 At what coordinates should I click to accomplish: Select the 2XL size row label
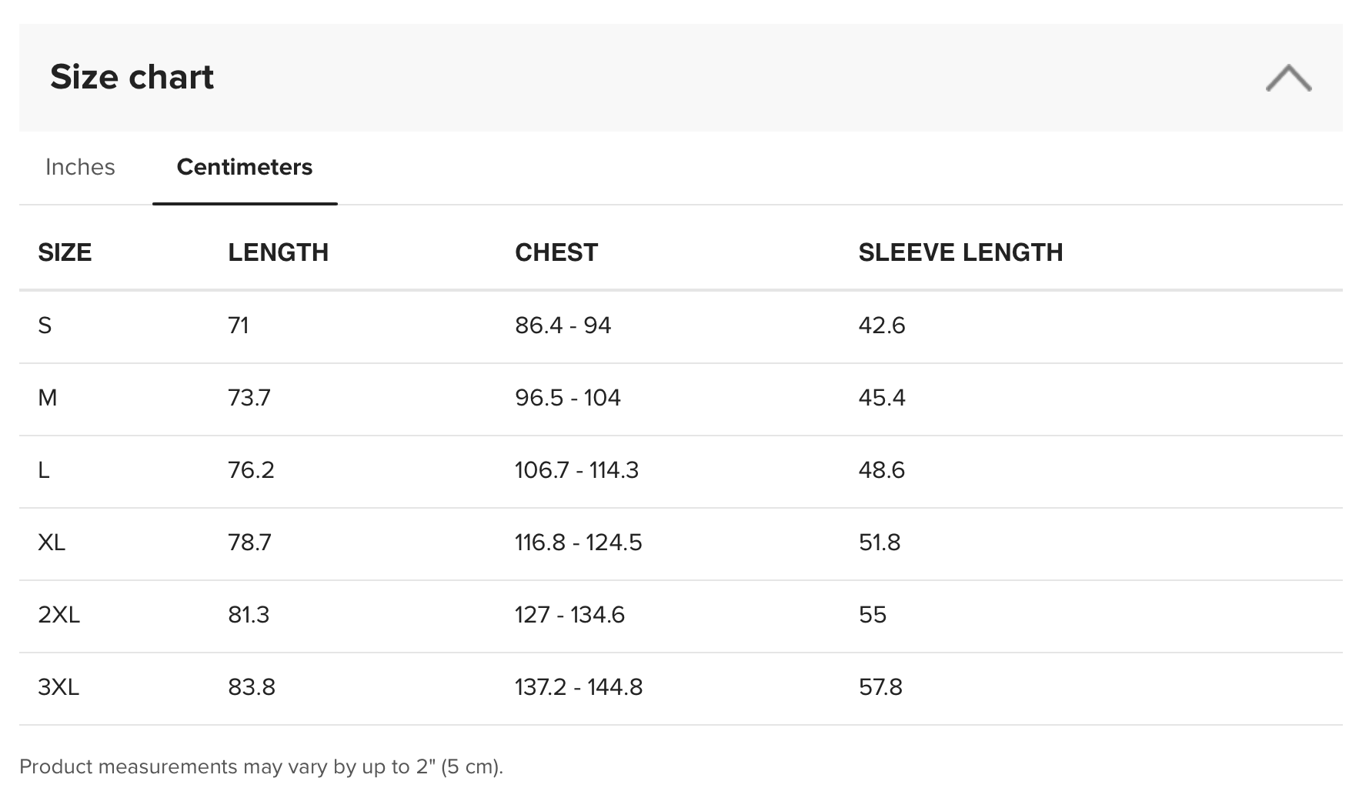pos(58,615)
